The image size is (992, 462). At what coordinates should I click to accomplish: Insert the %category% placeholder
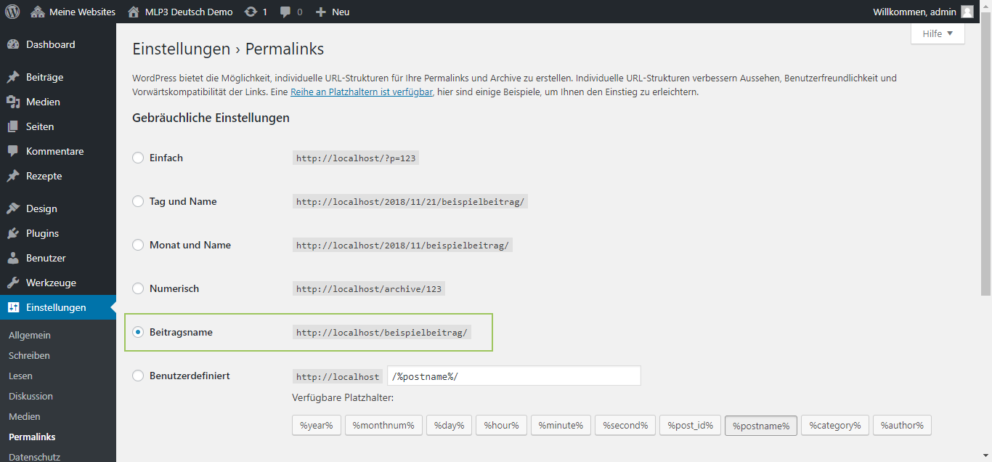coord(835,425)
